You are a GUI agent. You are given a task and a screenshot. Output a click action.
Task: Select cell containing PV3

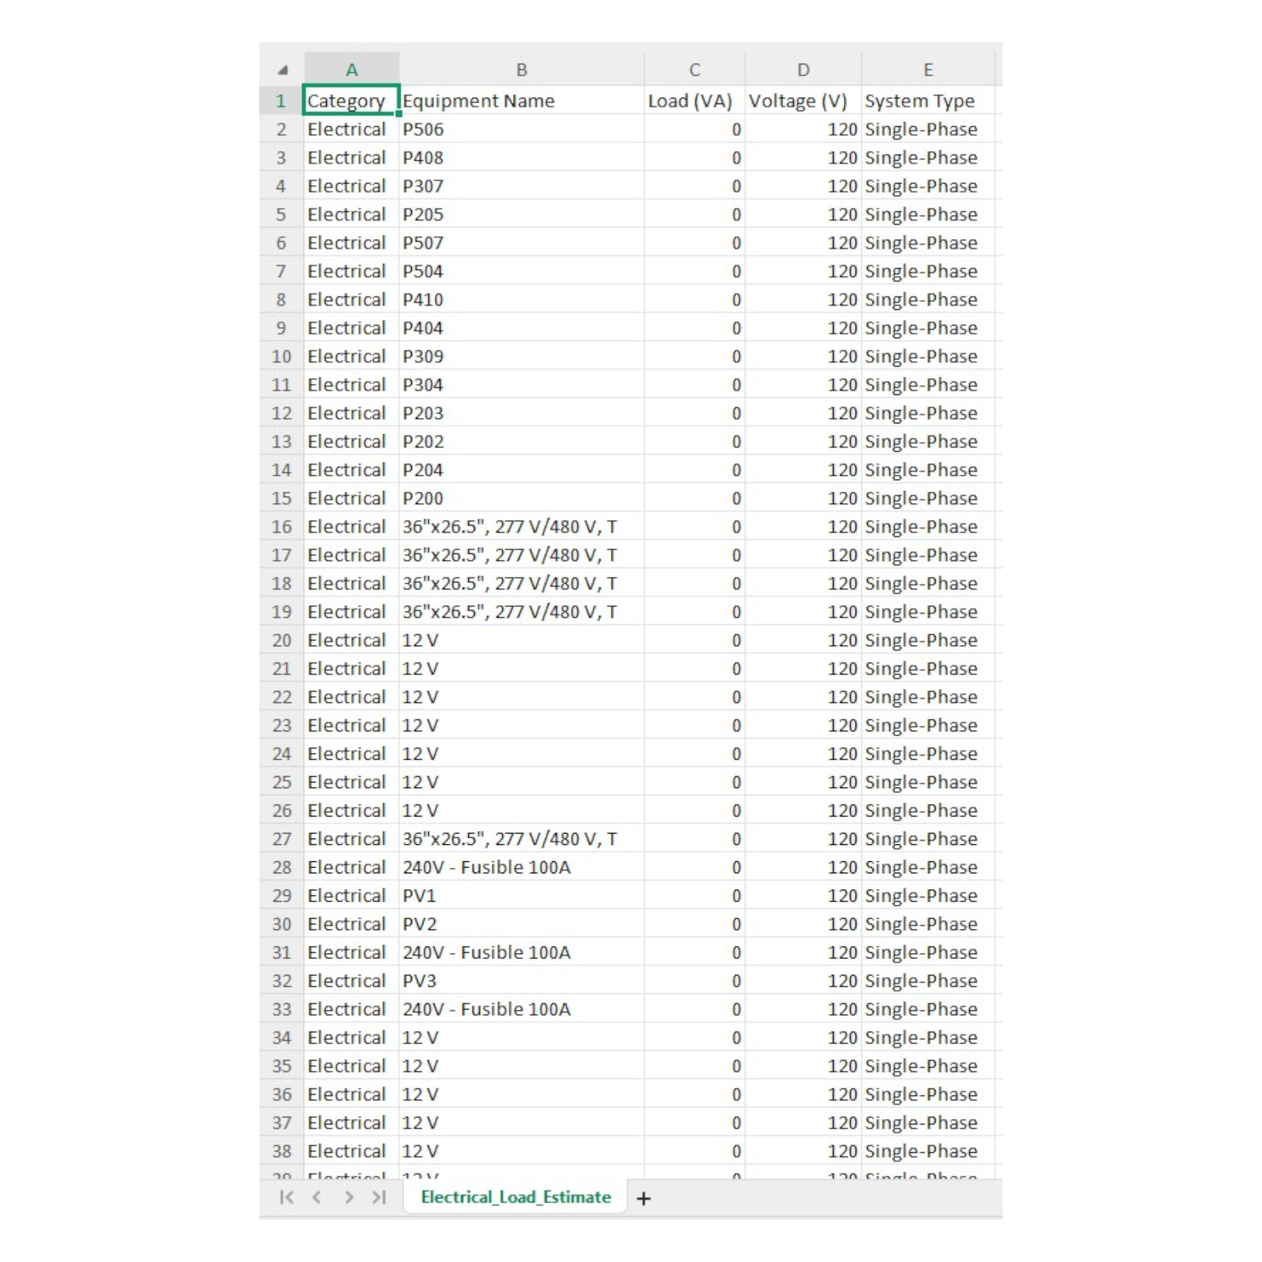[521, 981]
